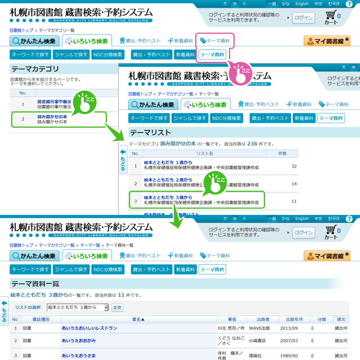
Task: Click ジャンルで探す on the テーマカテゴリ page
Action: click(71, 55)
